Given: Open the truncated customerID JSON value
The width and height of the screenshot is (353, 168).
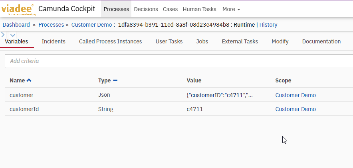Looking at the screenshot, I should click(220, 95).
